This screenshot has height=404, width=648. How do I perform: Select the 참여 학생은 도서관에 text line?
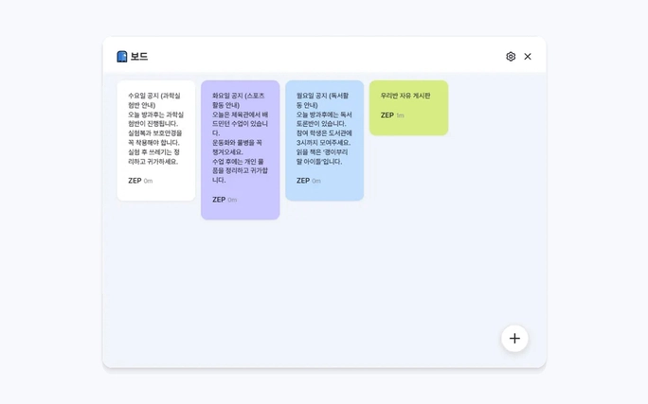[324, 133]
